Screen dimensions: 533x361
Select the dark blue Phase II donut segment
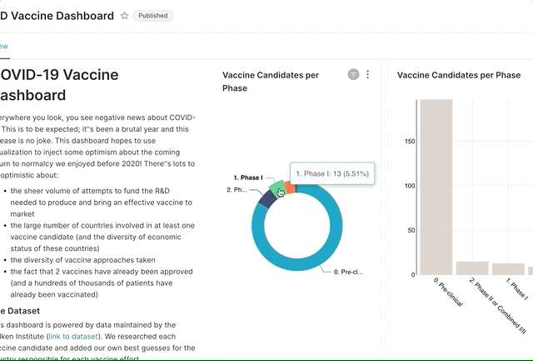(x=266, y=199)
